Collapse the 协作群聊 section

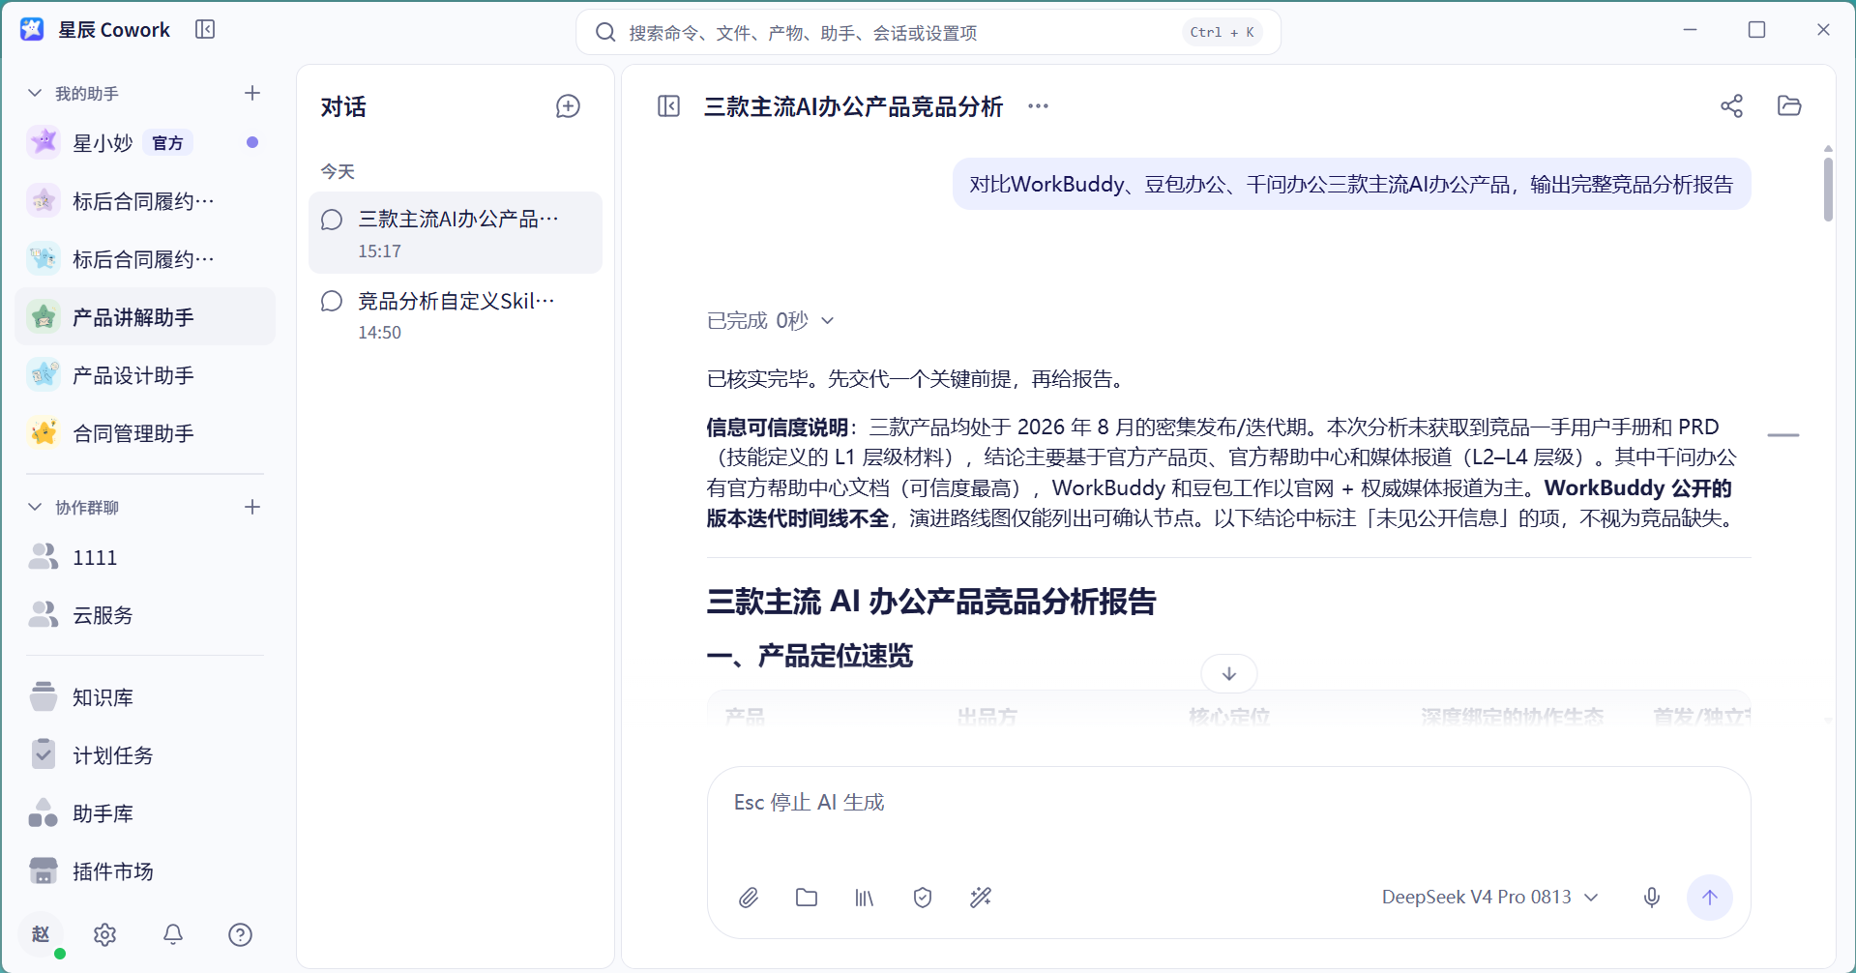35,507
